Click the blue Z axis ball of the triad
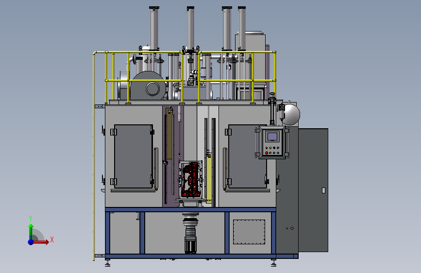421x273 pixels. (31, 242)
